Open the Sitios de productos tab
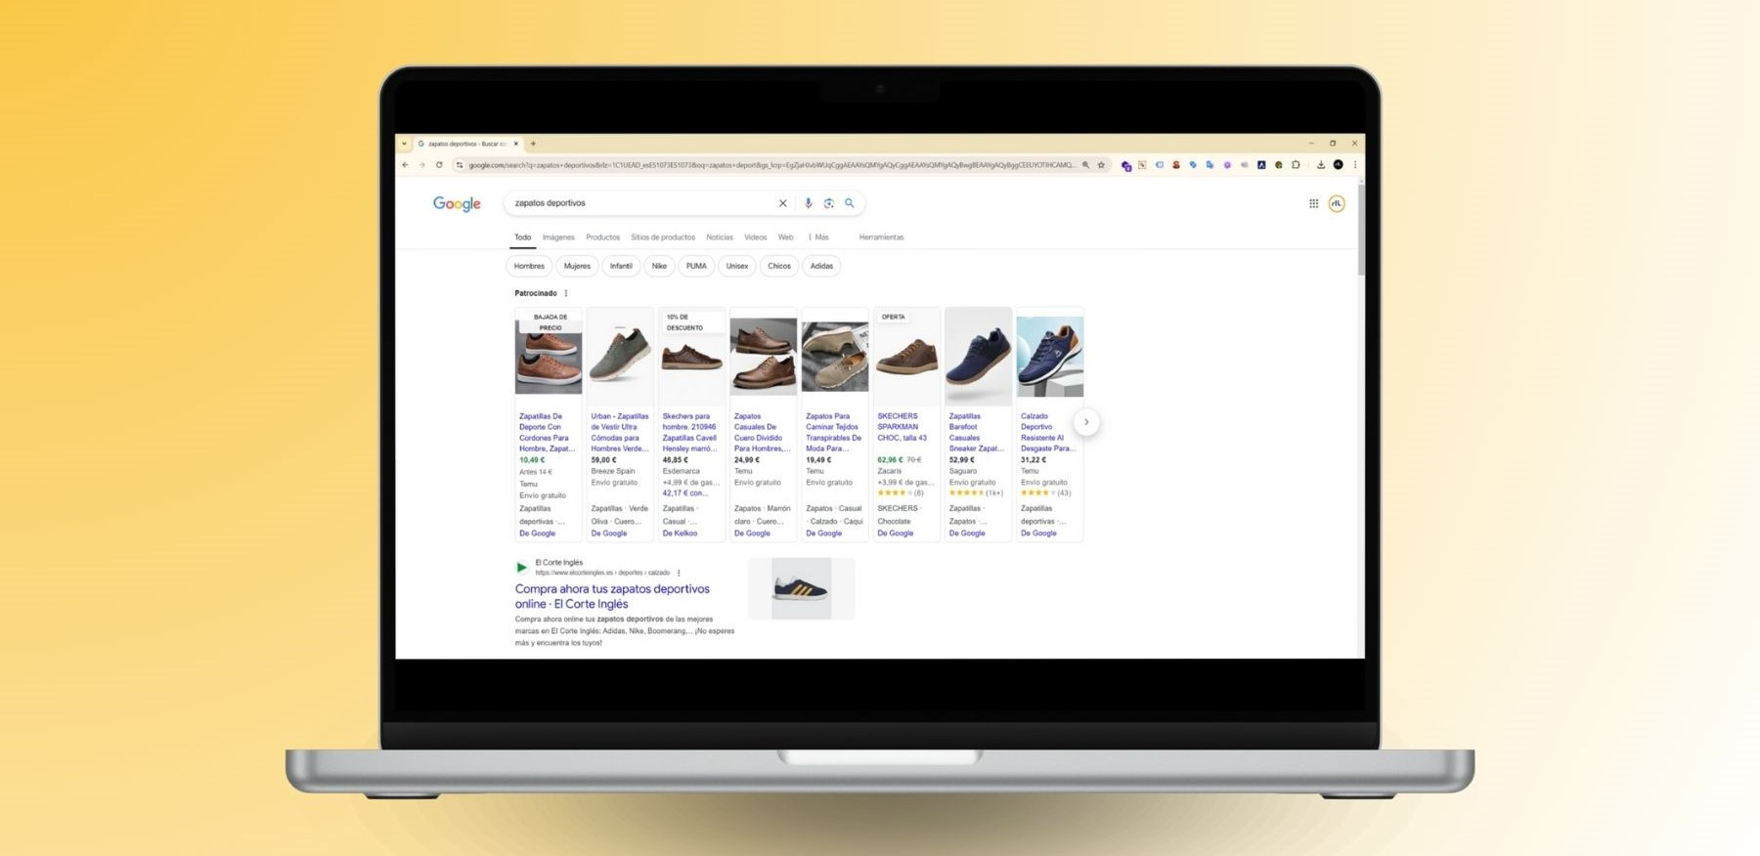This screenshot has height=856, width=1760. tap(663, 237)
